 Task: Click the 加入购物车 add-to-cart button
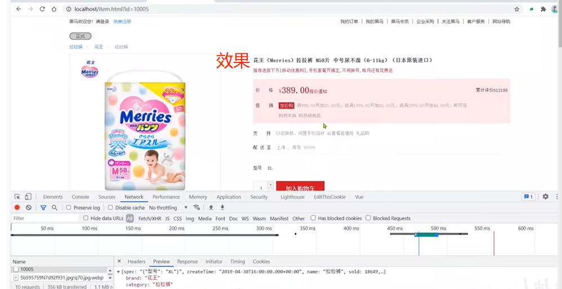click(x=300, y=186)
